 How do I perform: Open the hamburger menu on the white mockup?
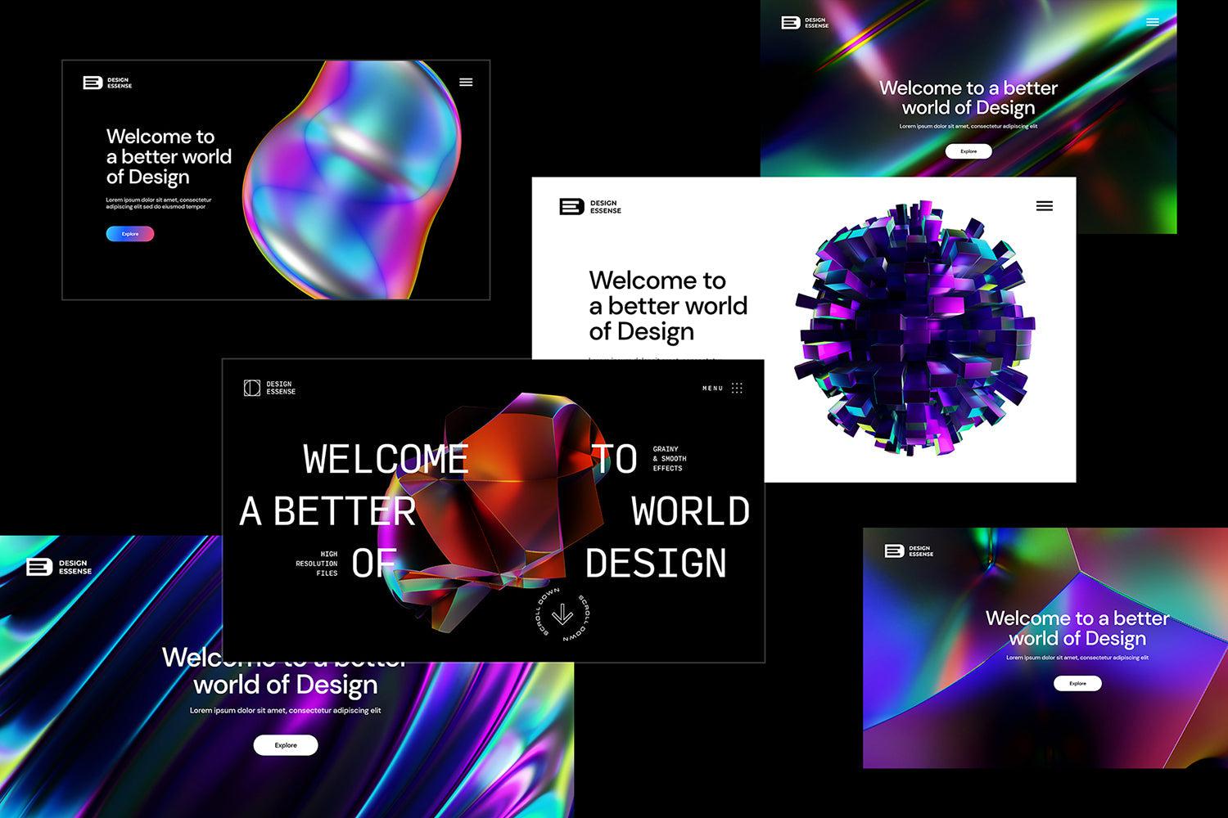(x=1045, y=206)
